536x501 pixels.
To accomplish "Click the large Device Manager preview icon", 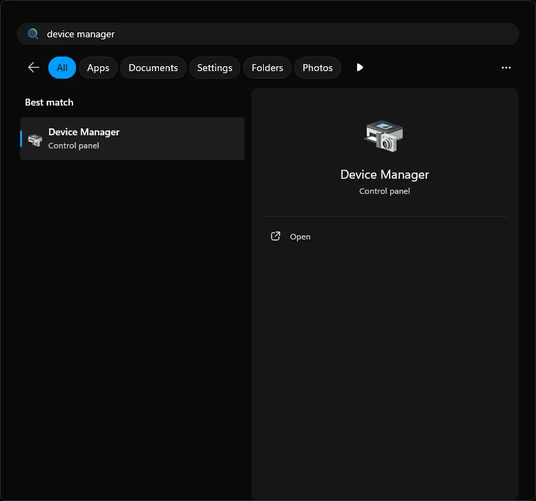I will coord(384,136).
